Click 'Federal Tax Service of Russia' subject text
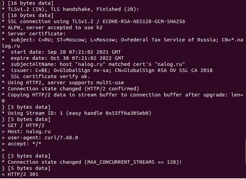Image resolution: width=246 pixels, height=179 pixels. coord(172,40)
